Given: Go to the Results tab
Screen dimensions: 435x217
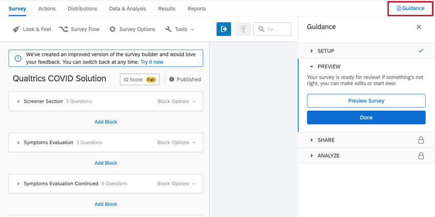Looking at the screenshot, I should (x=167, y=9).
